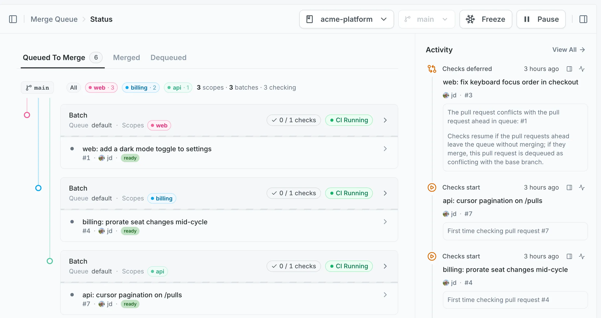
Task: Open View All activity link
Action: coord(569,50)
